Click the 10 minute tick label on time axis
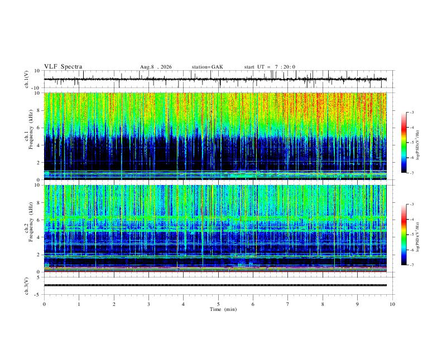The width and height of the screenshot is (442, 341). [392, 304]
